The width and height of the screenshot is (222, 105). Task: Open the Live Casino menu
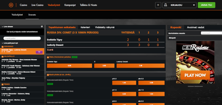(x=37, y=5)
